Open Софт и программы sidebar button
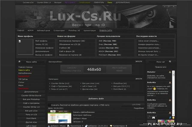Viewport: 192px width, 127px height. pyautogui.click(x=31, y=103)
